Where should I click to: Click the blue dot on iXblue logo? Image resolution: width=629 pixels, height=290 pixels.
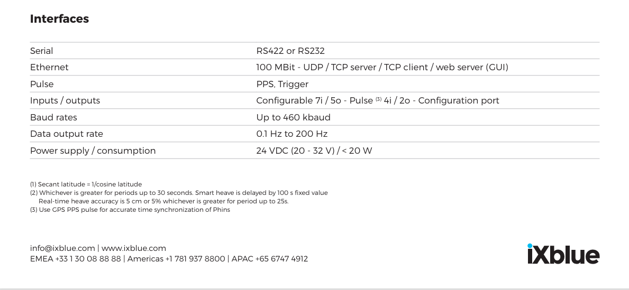[530, 246]
